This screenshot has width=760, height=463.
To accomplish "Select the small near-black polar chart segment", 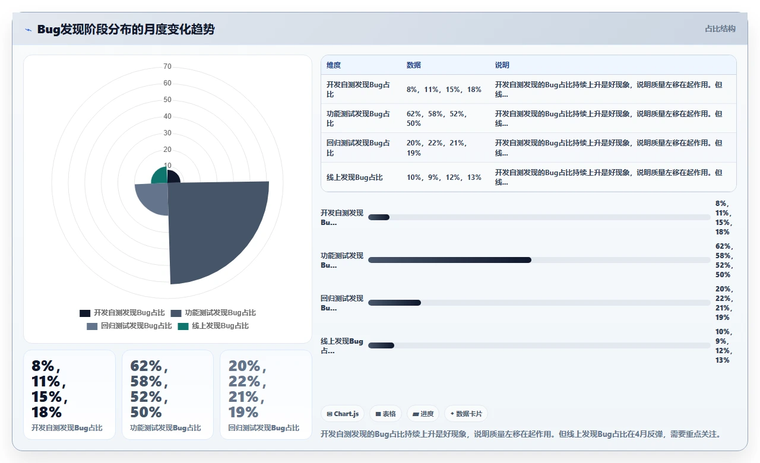I will pyautogui.click(x=173, y=177).
